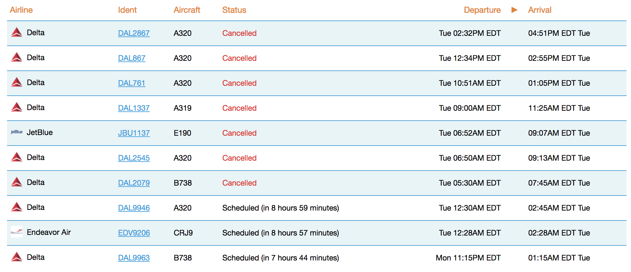Screen dimensions: 631x272
Task: Open the DAL761 flight page
Action: click(x=132, y=83)
